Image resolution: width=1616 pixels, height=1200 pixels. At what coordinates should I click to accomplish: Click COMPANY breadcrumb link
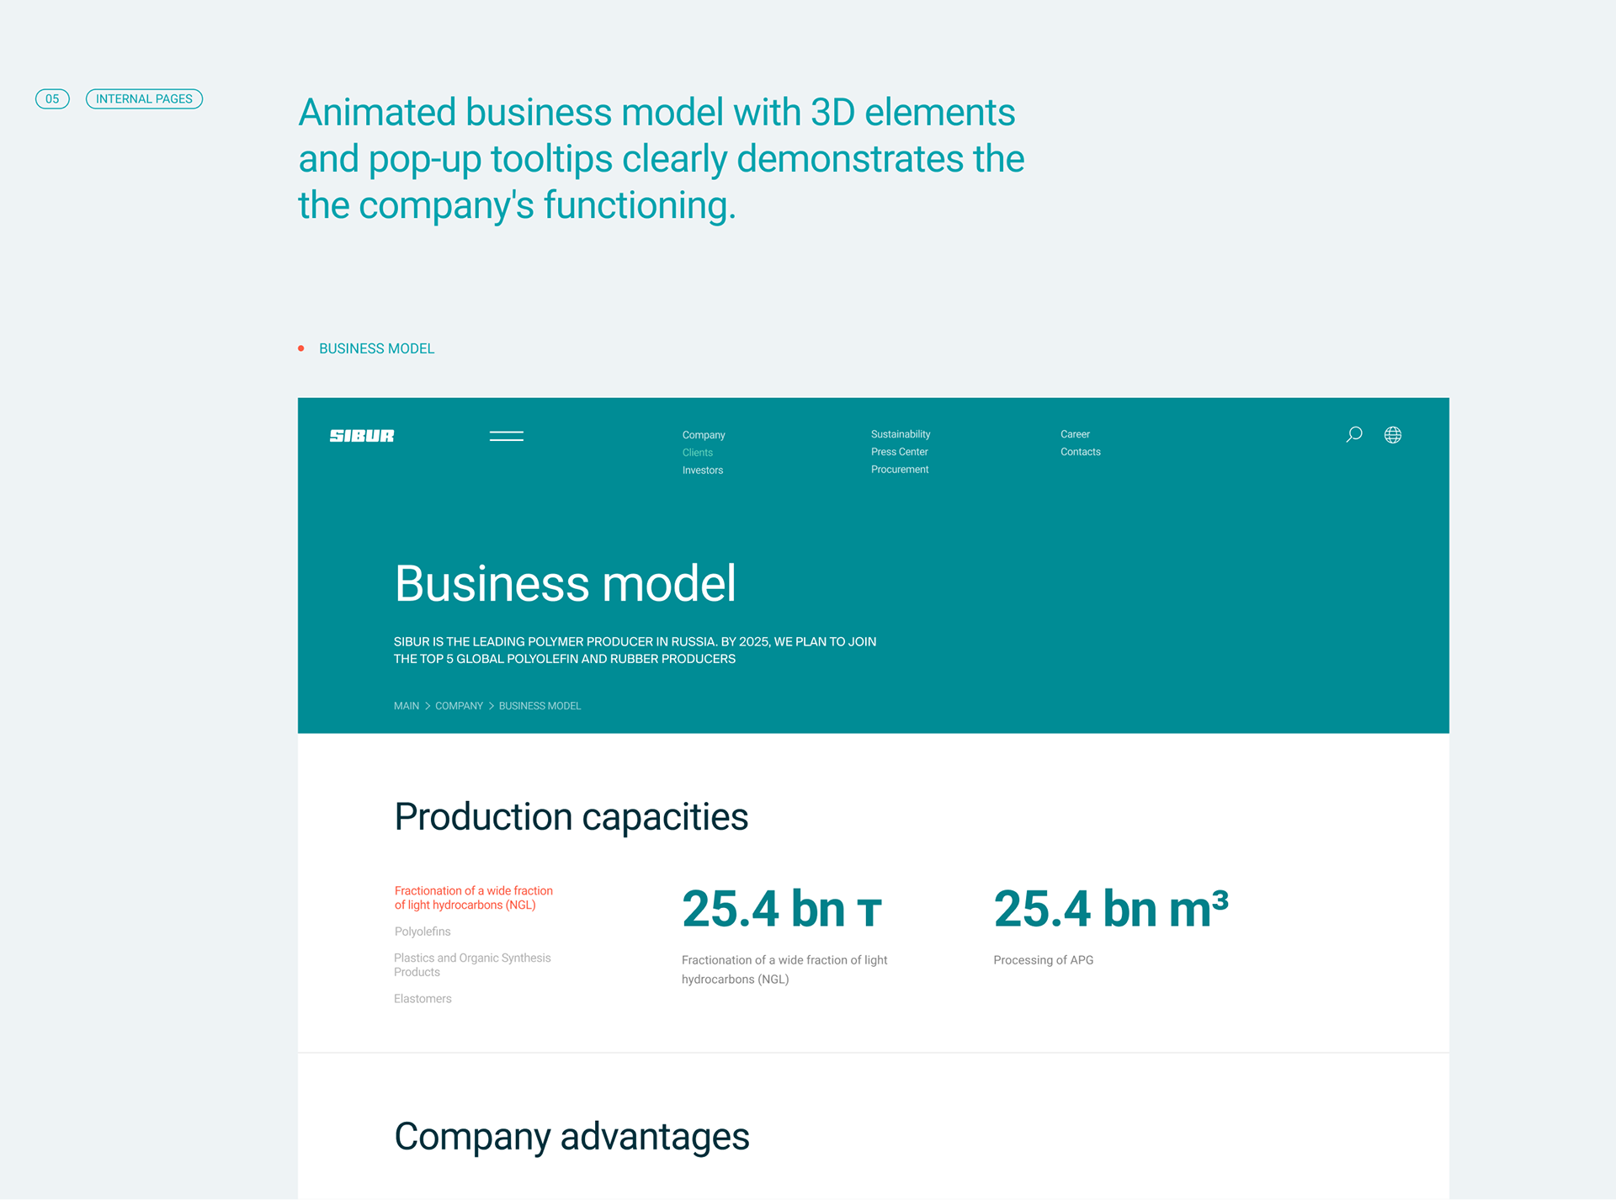459,706
